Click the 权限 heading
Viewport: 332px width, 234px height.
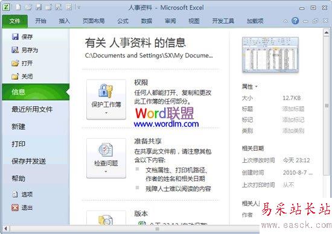[141, 83]
